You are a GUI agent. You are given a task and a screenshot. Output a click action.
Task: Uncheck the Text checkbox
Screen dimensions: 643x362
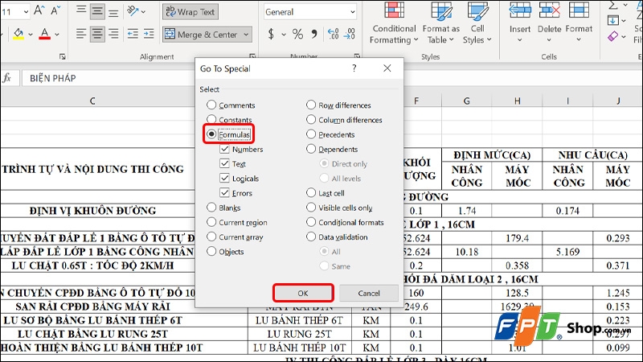[x=224, y=163]
